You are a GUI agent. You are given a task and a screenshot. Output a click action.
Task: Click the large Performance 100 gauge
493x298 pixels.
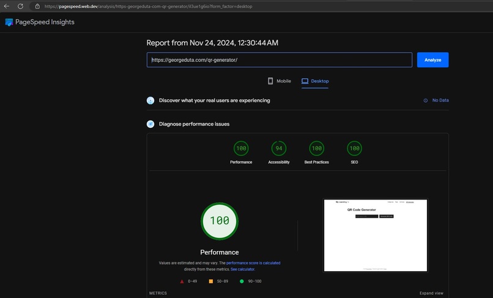point(220,221)
